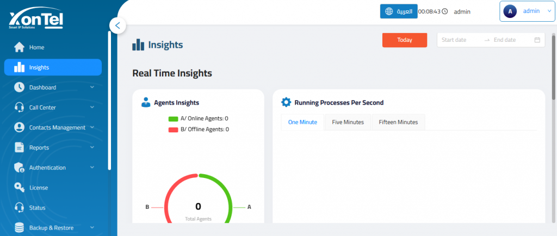
Task: Click the Dashboard clock icon
Action: point(19,87)
